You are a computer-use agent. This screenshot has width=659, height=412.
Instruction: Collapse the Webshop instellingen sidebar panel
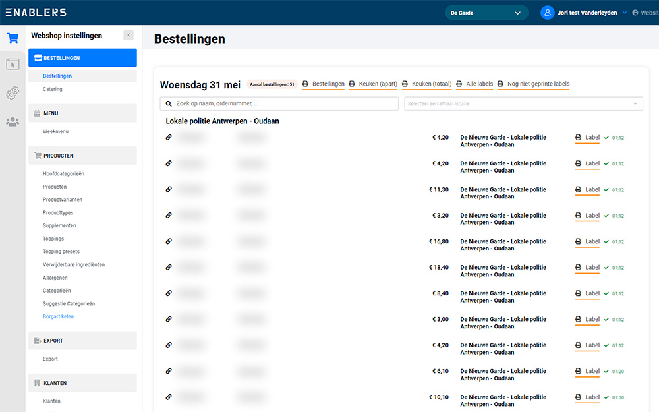(x=129, y=36)
